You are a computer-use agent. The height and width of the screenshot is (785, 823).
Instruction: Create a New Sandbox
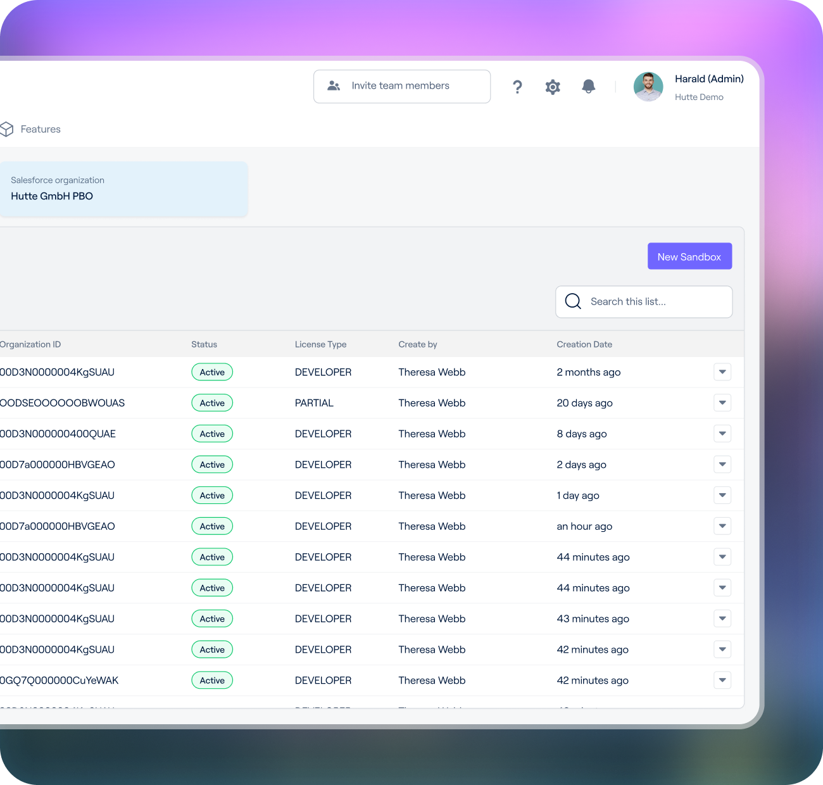pyautogui.click(x=689, y=256)
